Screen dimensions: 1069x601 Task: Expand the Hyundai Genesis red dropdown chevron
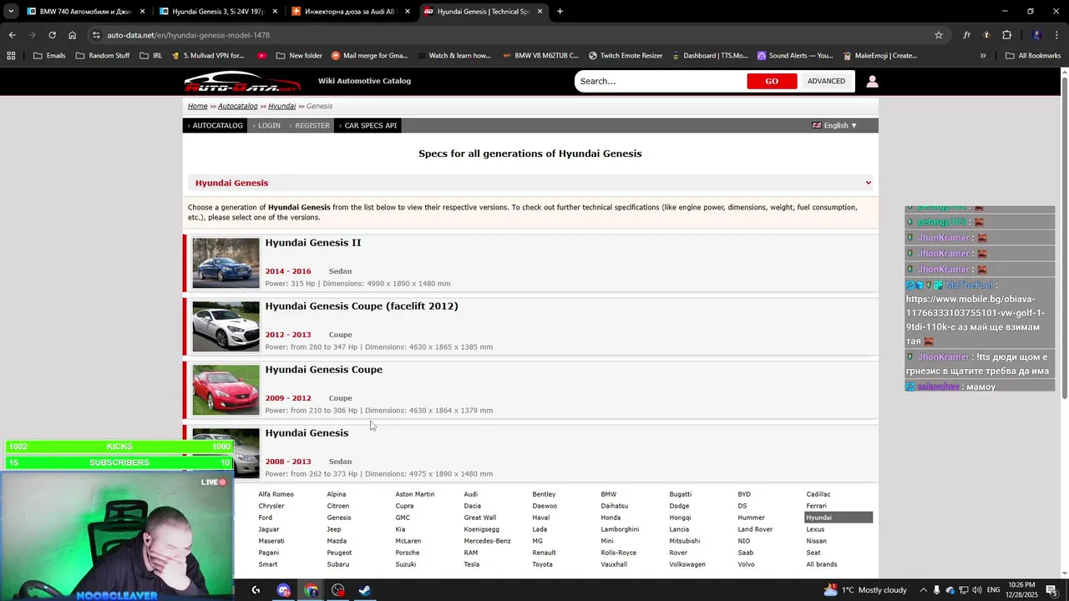tap(868, 183)
